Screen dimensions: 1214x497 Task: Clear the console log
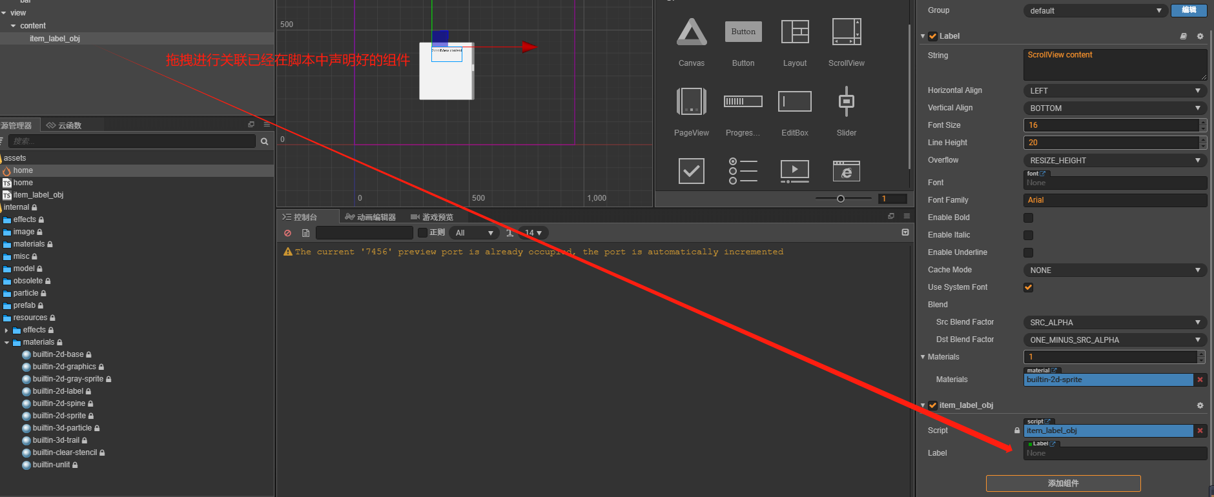(288, 233)
